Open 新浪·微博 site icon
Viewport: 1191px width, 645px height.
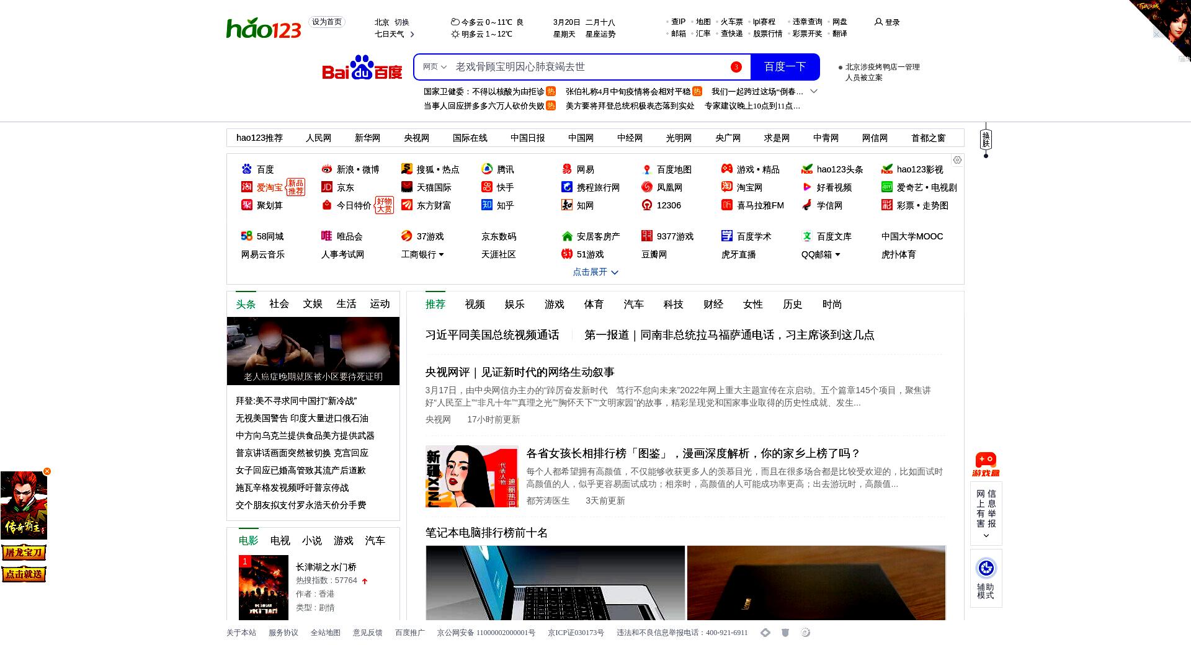click(327, 169)
